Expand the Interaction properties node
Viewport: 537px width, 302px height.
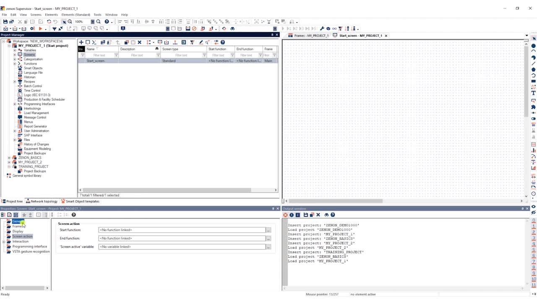(4, 242)
